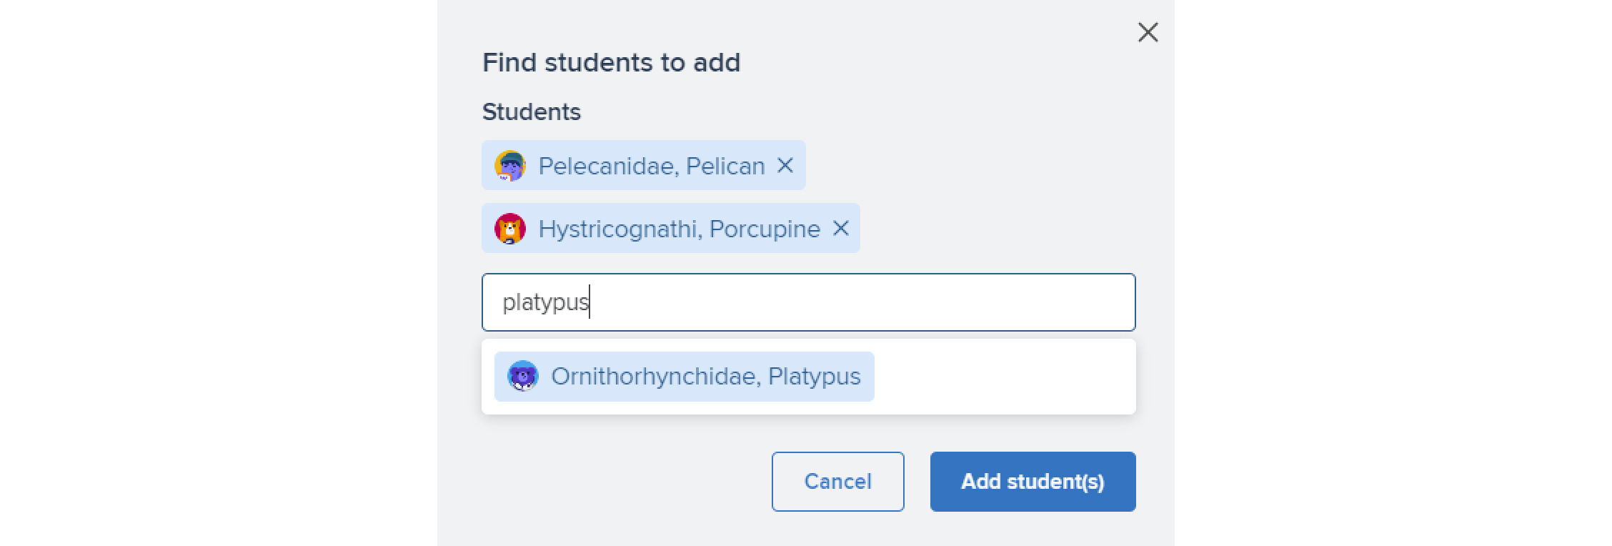Place cursor after the typed word platypus
This screenshot has height=546, width=1612.
pos(591,302)
